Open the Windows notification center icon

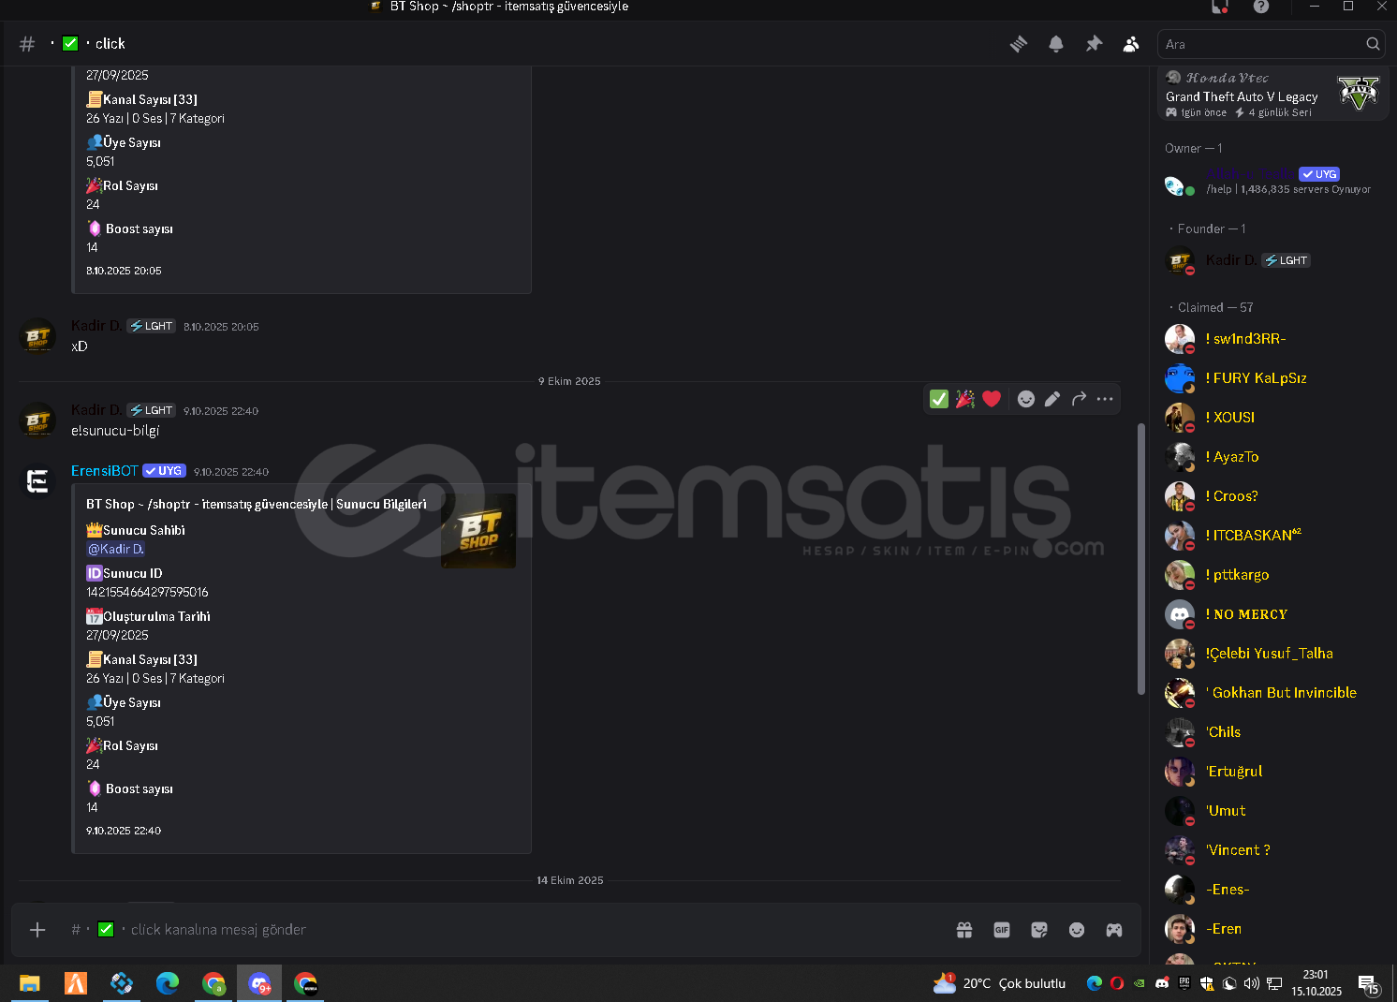click(1369, 983)
